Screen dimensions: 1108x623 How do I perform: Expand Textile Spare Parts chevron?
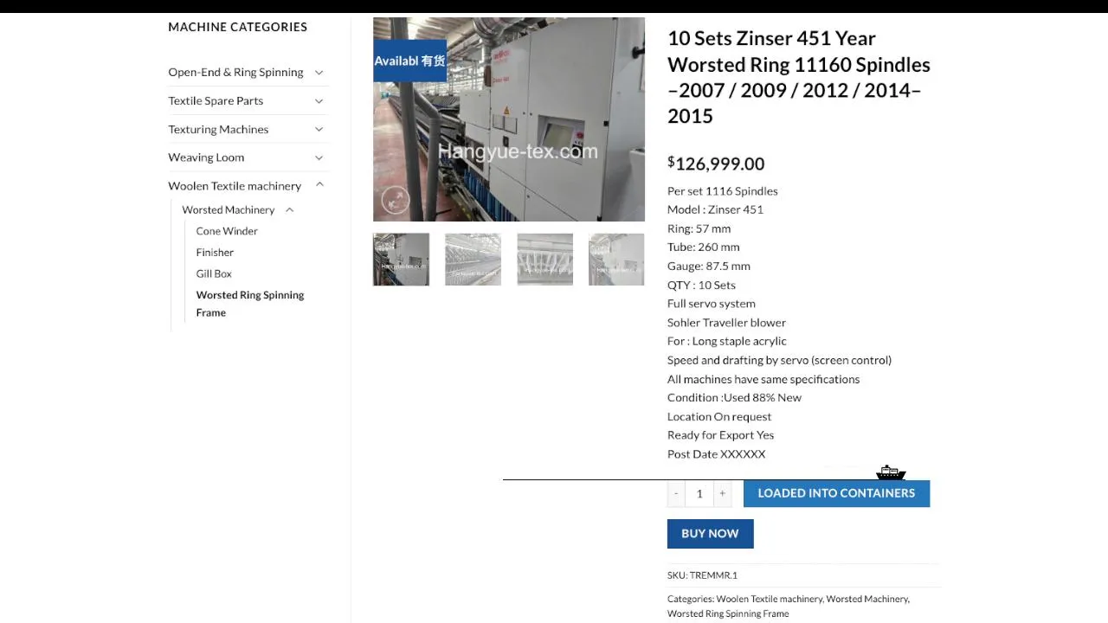click(x=319, y=100)
